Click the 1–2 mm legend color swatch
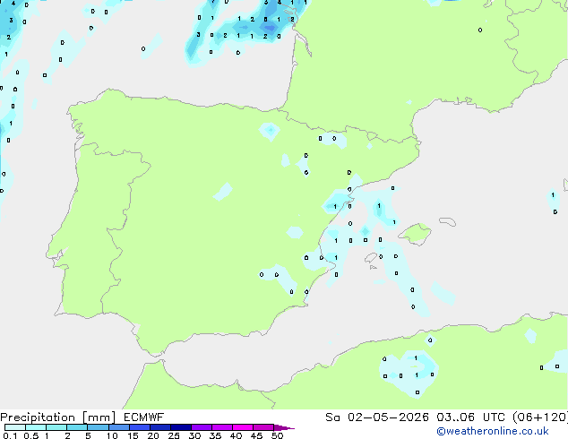 click(x=56, y=427)
